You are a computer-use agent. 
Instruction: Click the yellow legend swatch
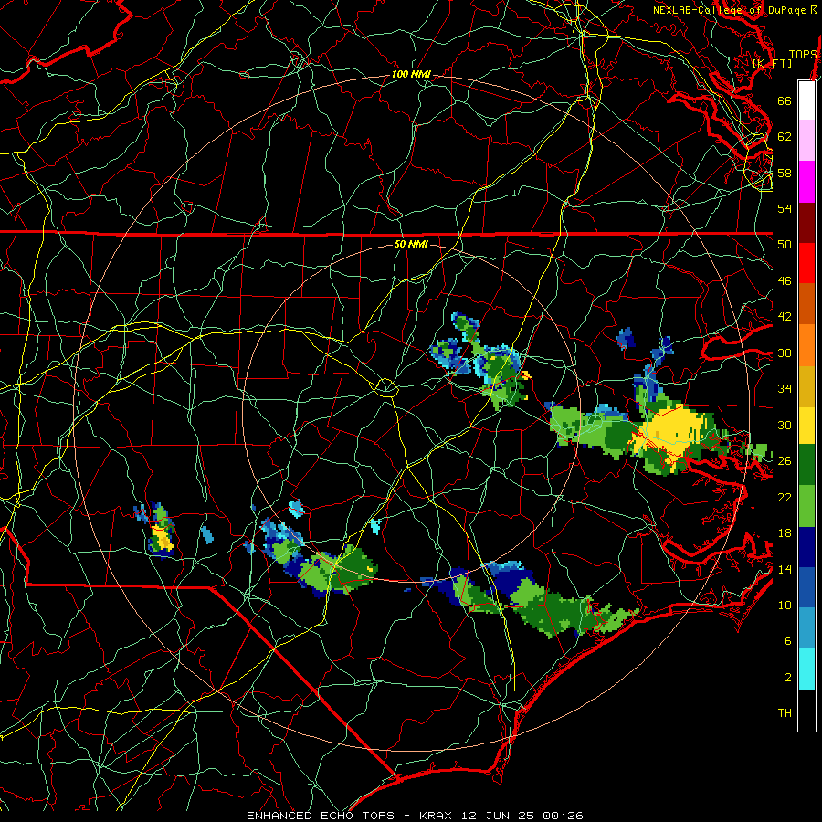pos(806,425)
